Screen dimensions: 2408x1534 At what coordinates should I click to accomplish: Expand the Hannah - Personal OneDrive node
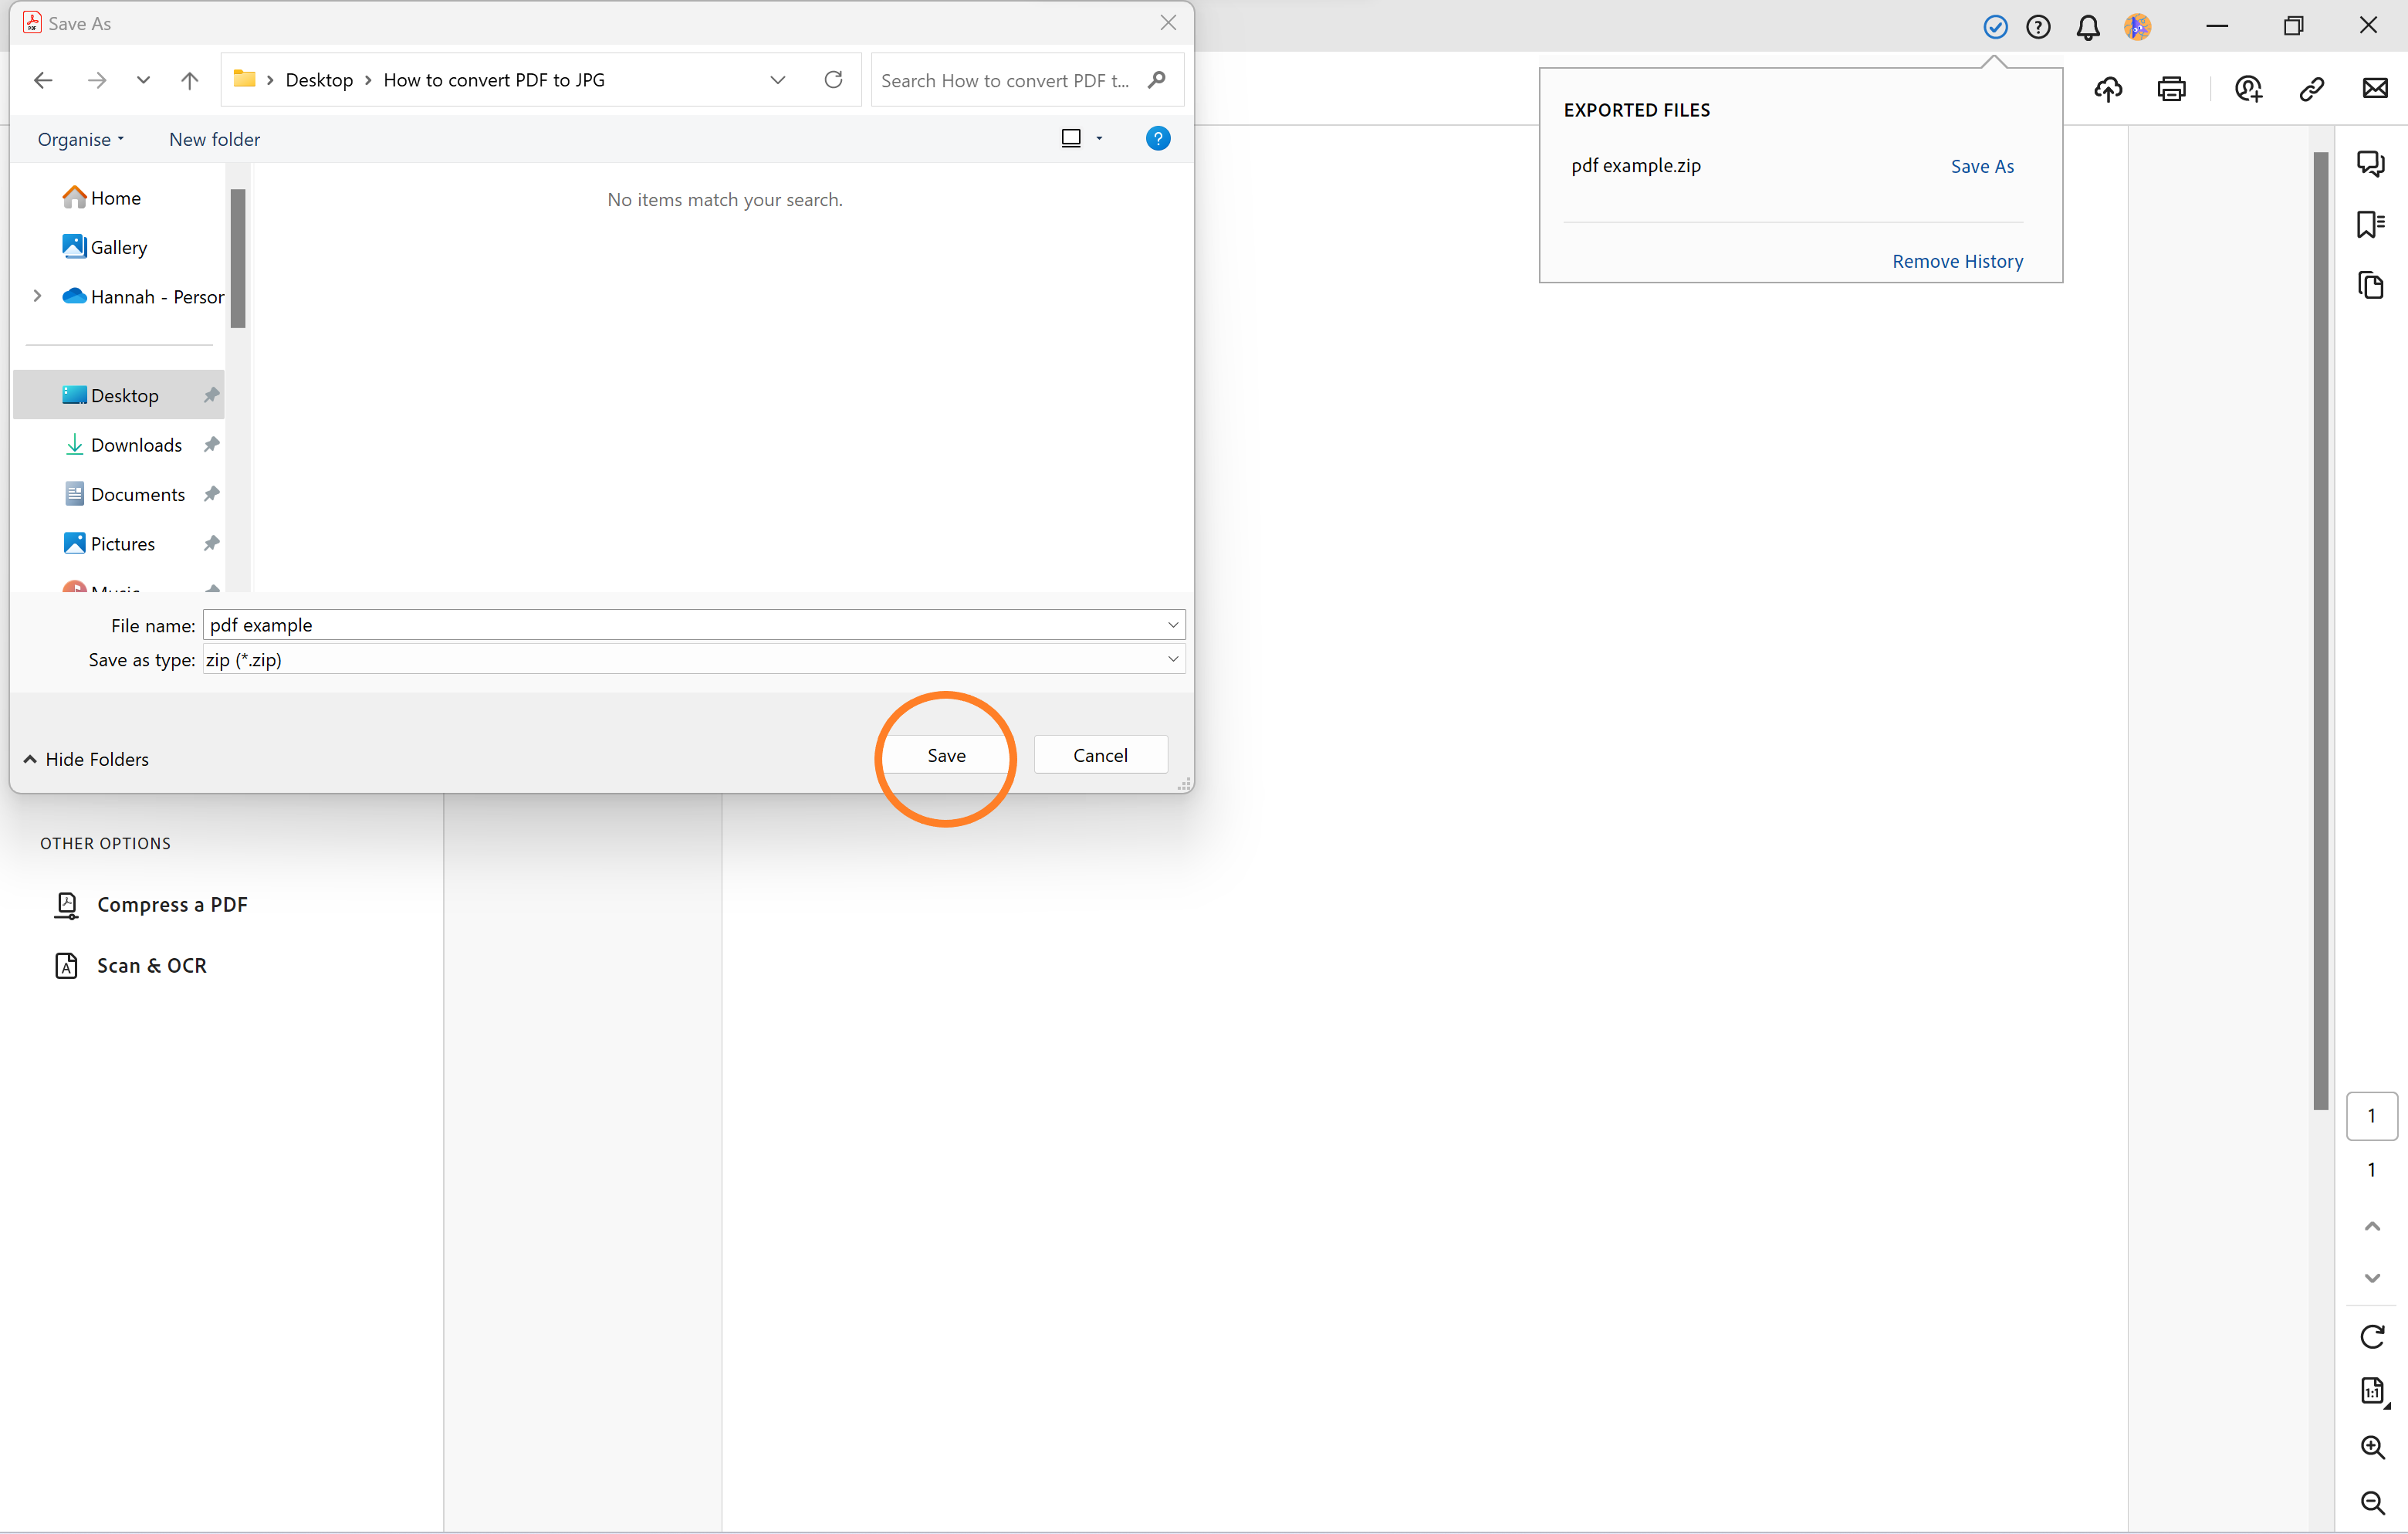[37, 296]
